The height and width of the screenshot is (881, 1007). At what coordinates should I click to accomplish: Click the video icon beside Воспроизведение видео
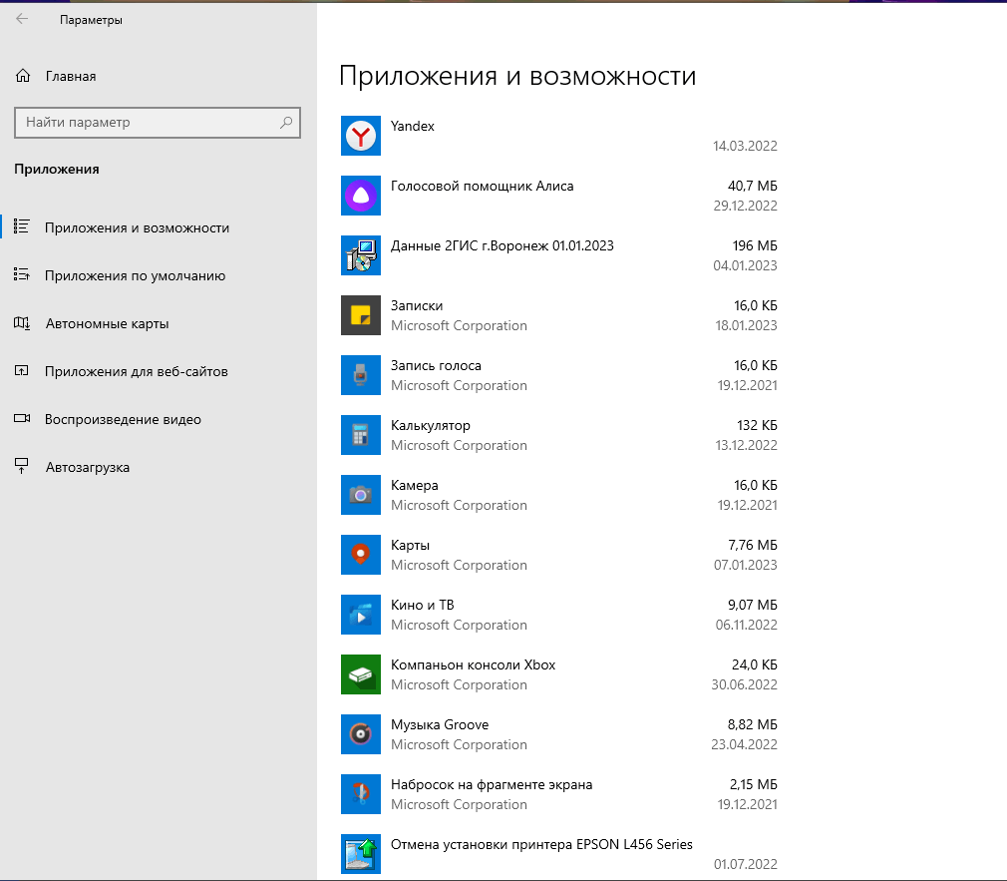pyautogui.click(x=22, y=418)
